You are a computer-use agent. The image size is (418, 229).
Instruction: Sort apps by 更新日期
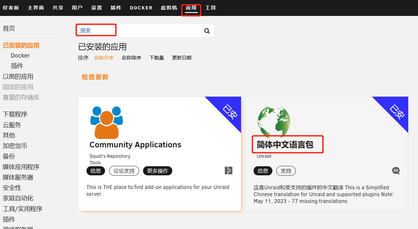(x=182, y=58)
